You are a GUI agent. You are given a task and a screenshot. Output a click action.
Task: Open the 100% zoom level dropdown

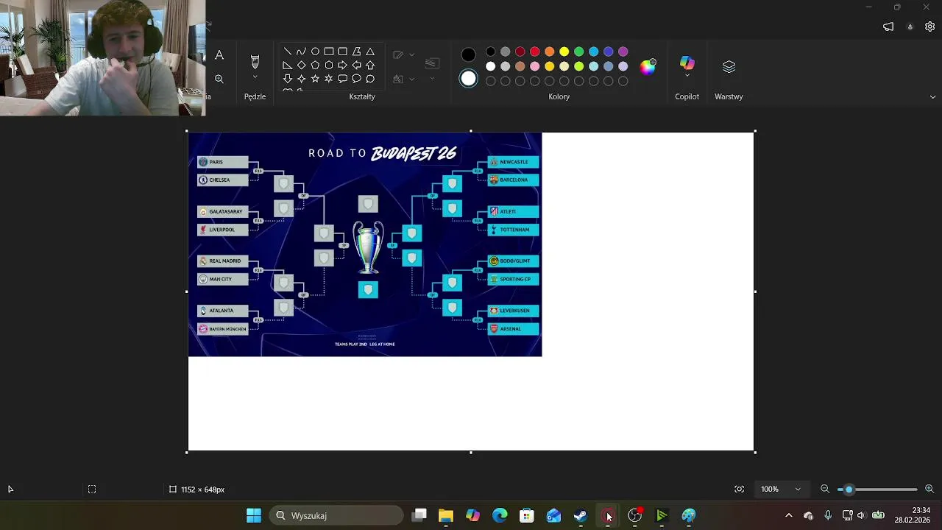[x=781, y=489]
